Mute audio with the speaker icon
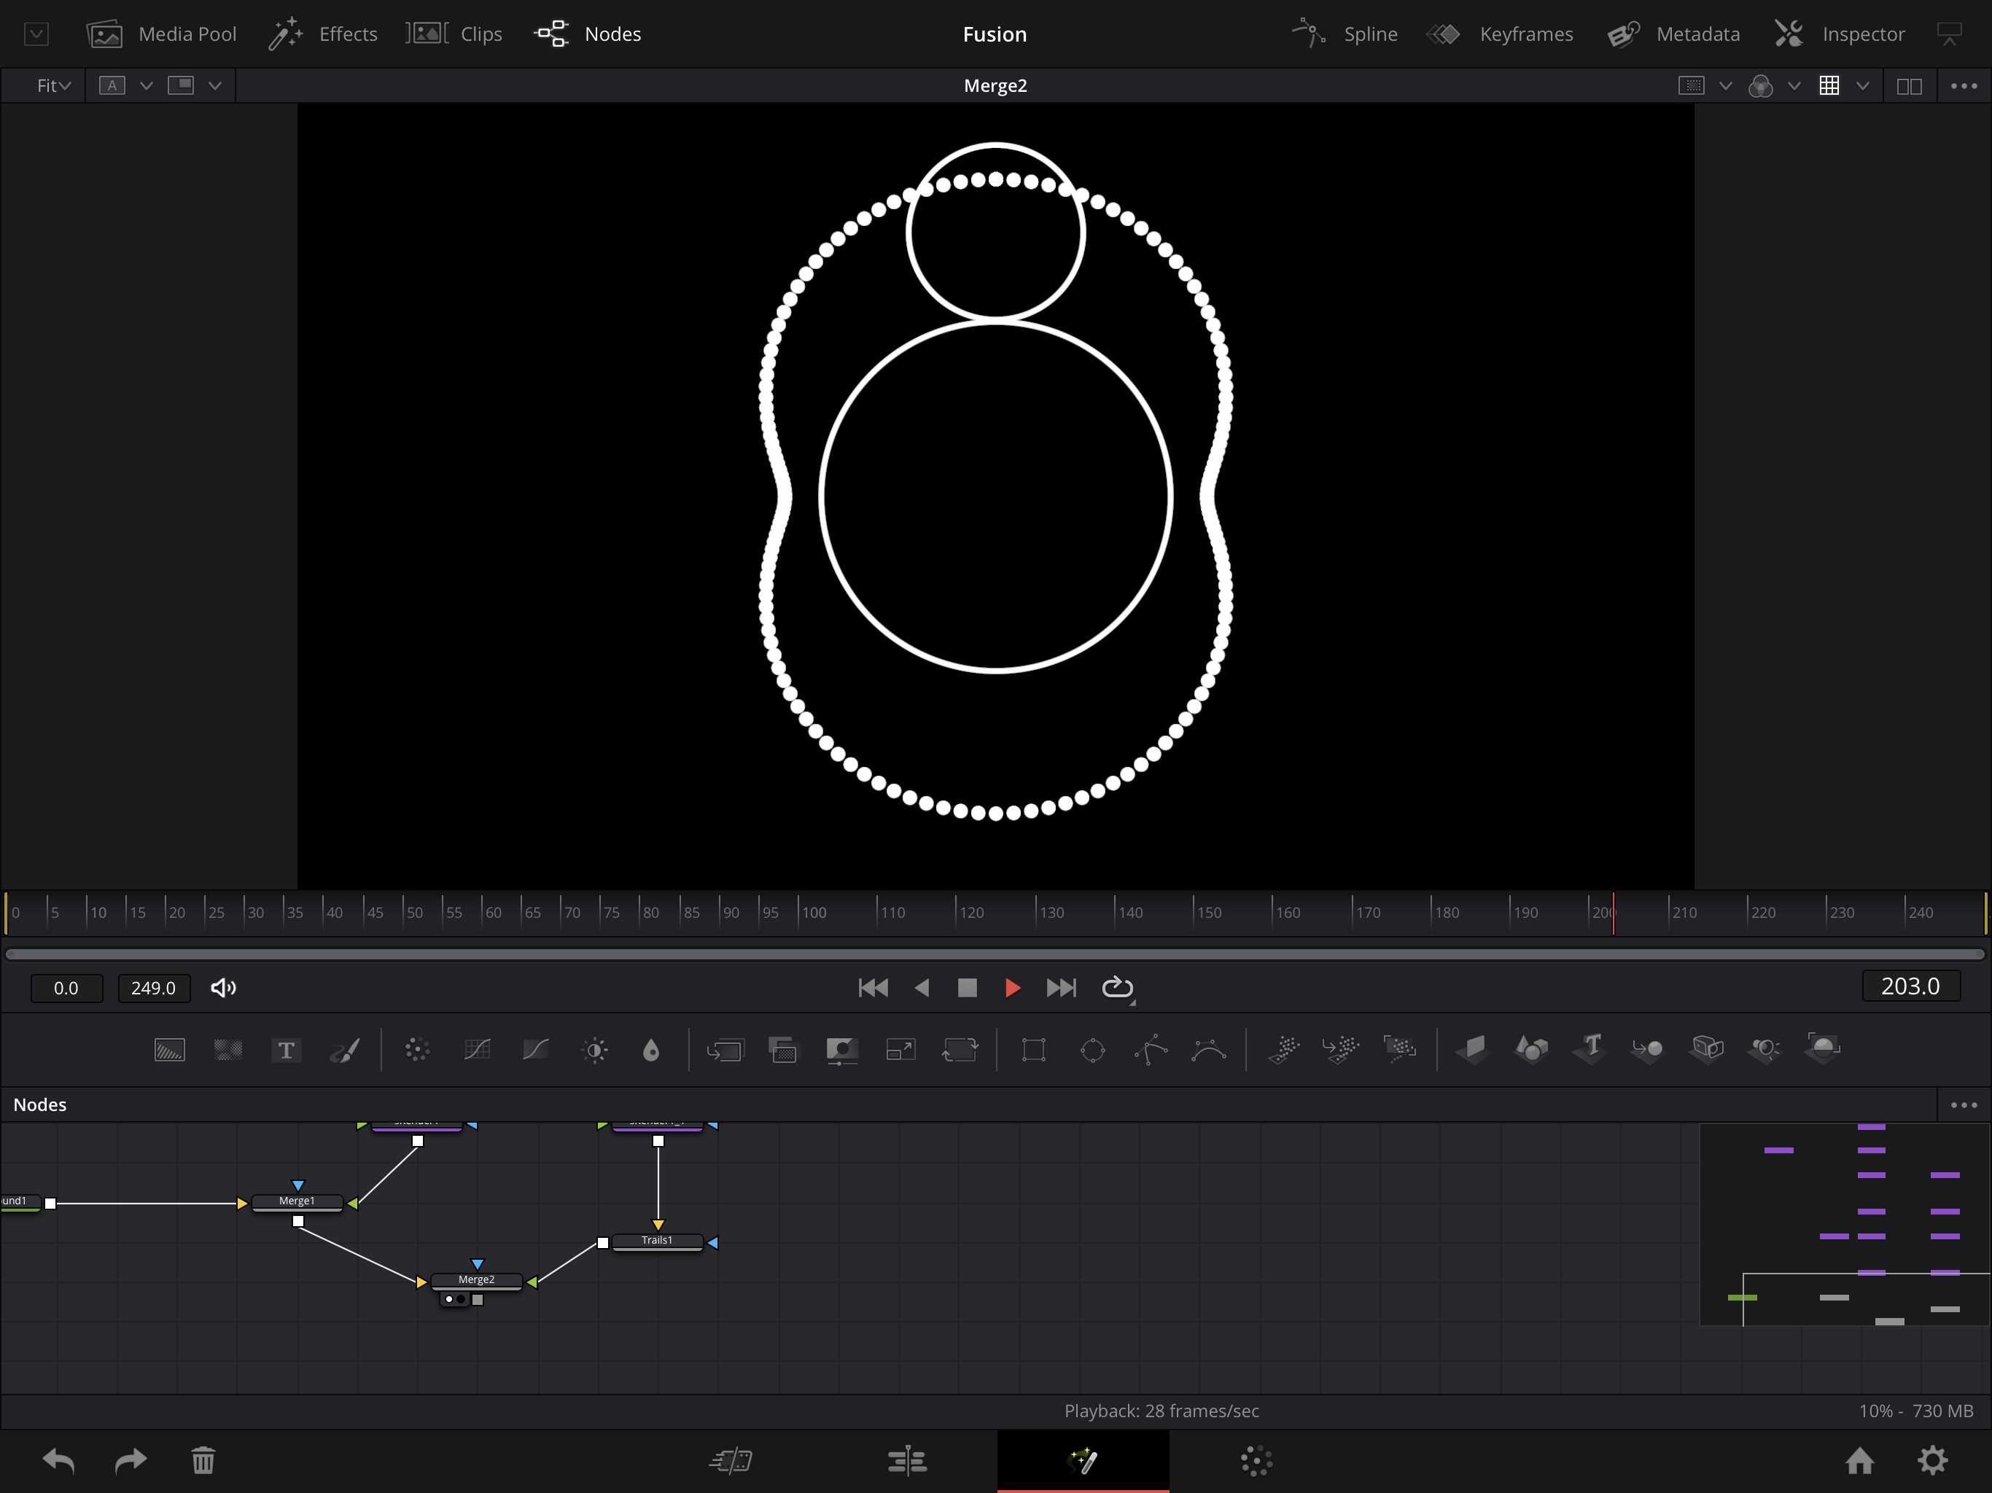1992x1493 pixels. (x=223, y=988)
